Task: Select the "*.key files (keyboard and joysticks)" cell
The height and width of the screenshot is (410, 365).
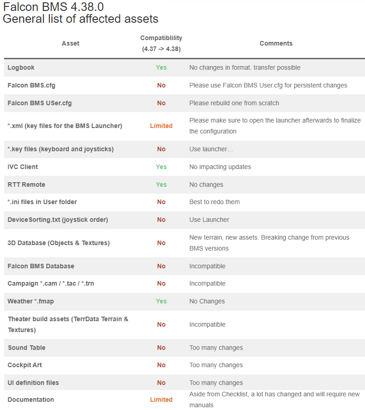Action: [61, 149]
